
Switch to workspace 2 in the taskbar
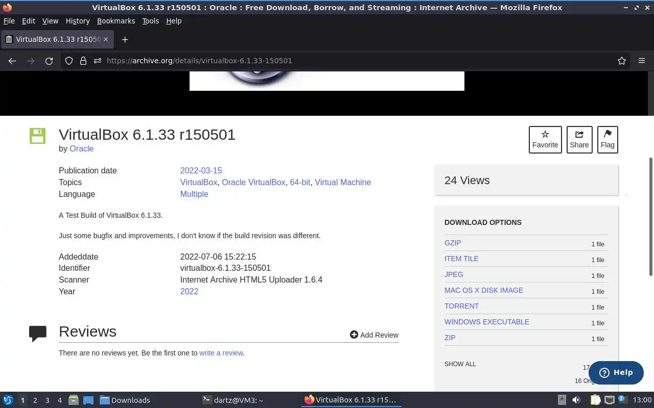click(x=35, y=400)
